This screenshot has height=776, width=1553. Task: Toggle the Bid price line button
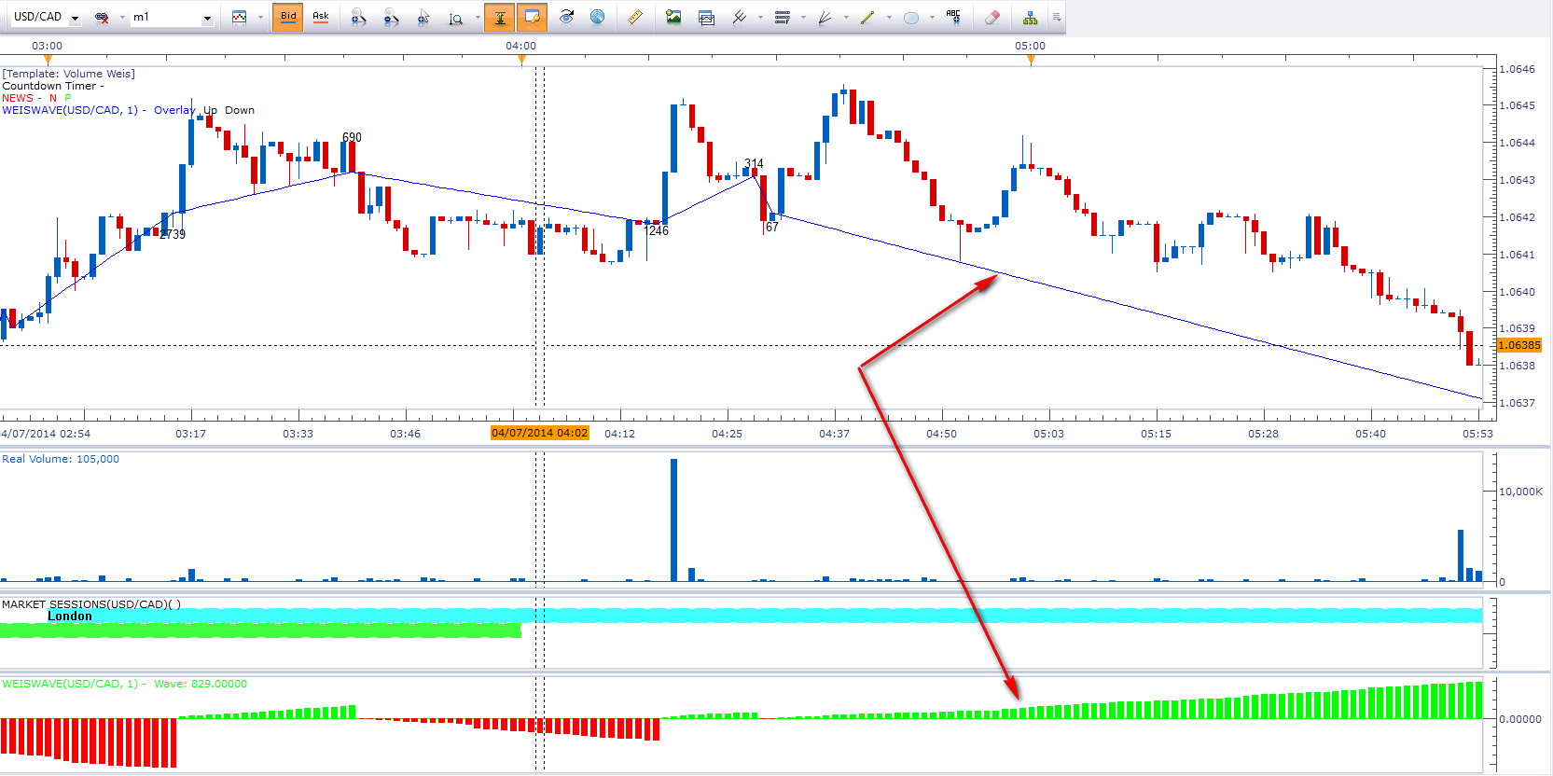[x=288, y=17]
